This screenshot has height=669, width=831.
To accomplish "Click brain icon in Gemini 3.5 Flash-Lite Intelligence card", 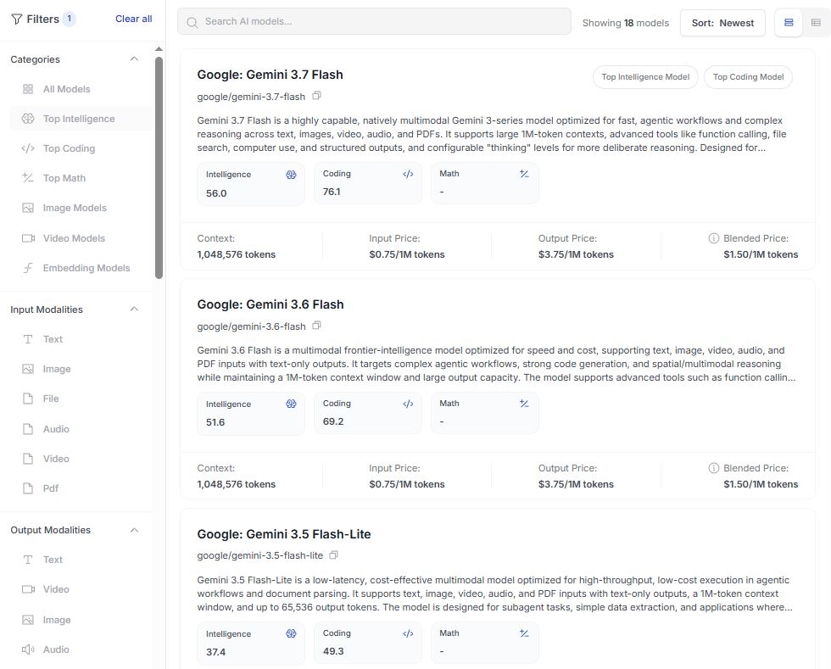I will coord(291,633).
